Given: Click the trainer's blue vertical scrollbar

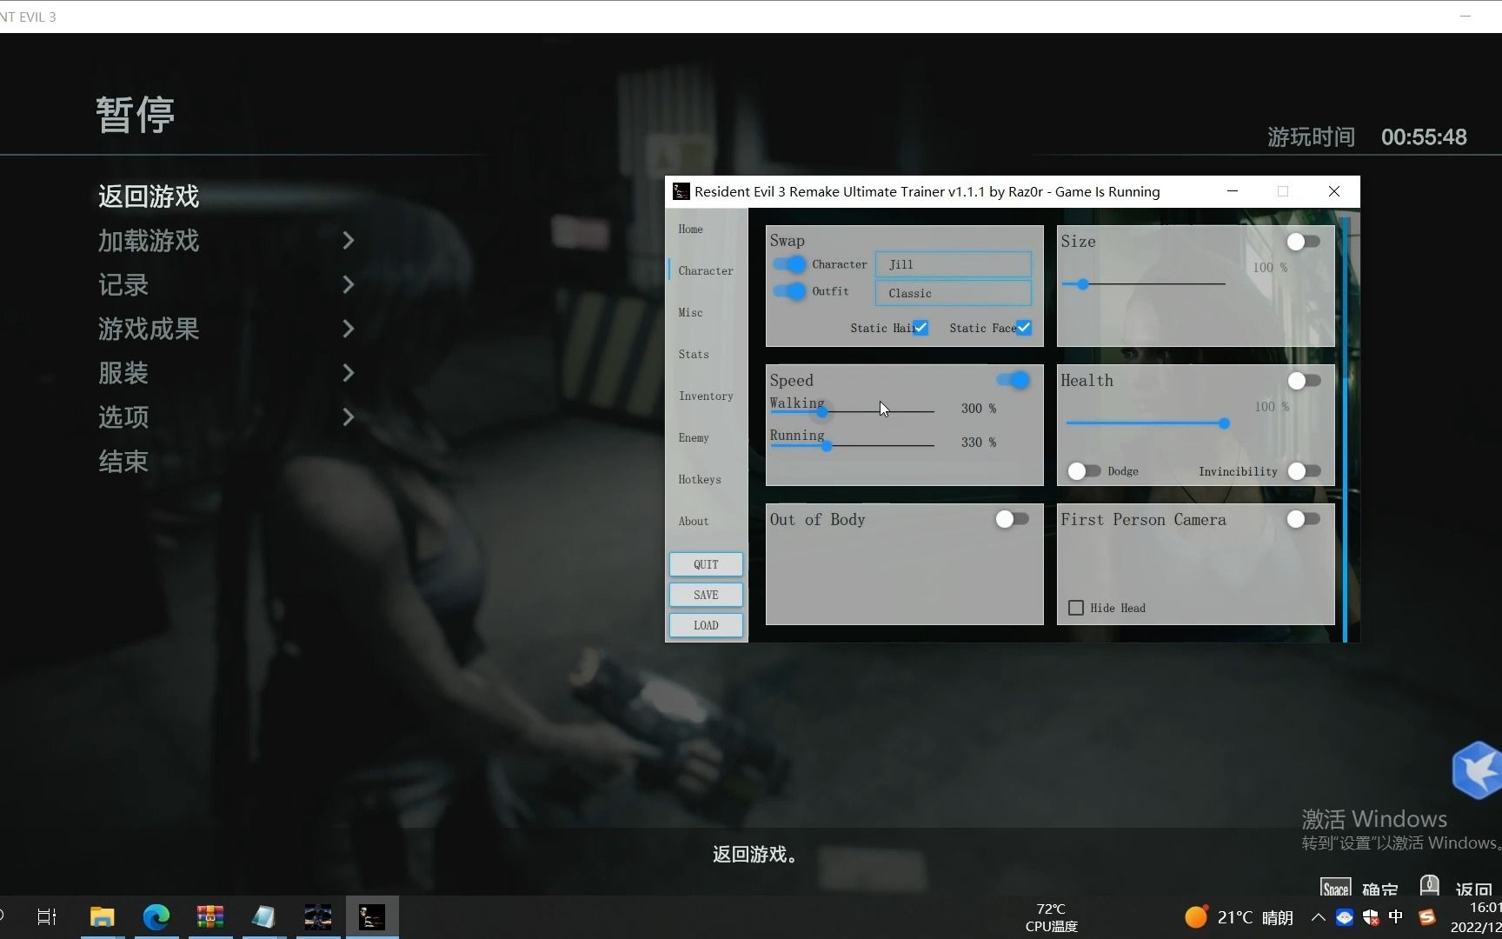Looking at the screenshot, I should coord(1345,430).
